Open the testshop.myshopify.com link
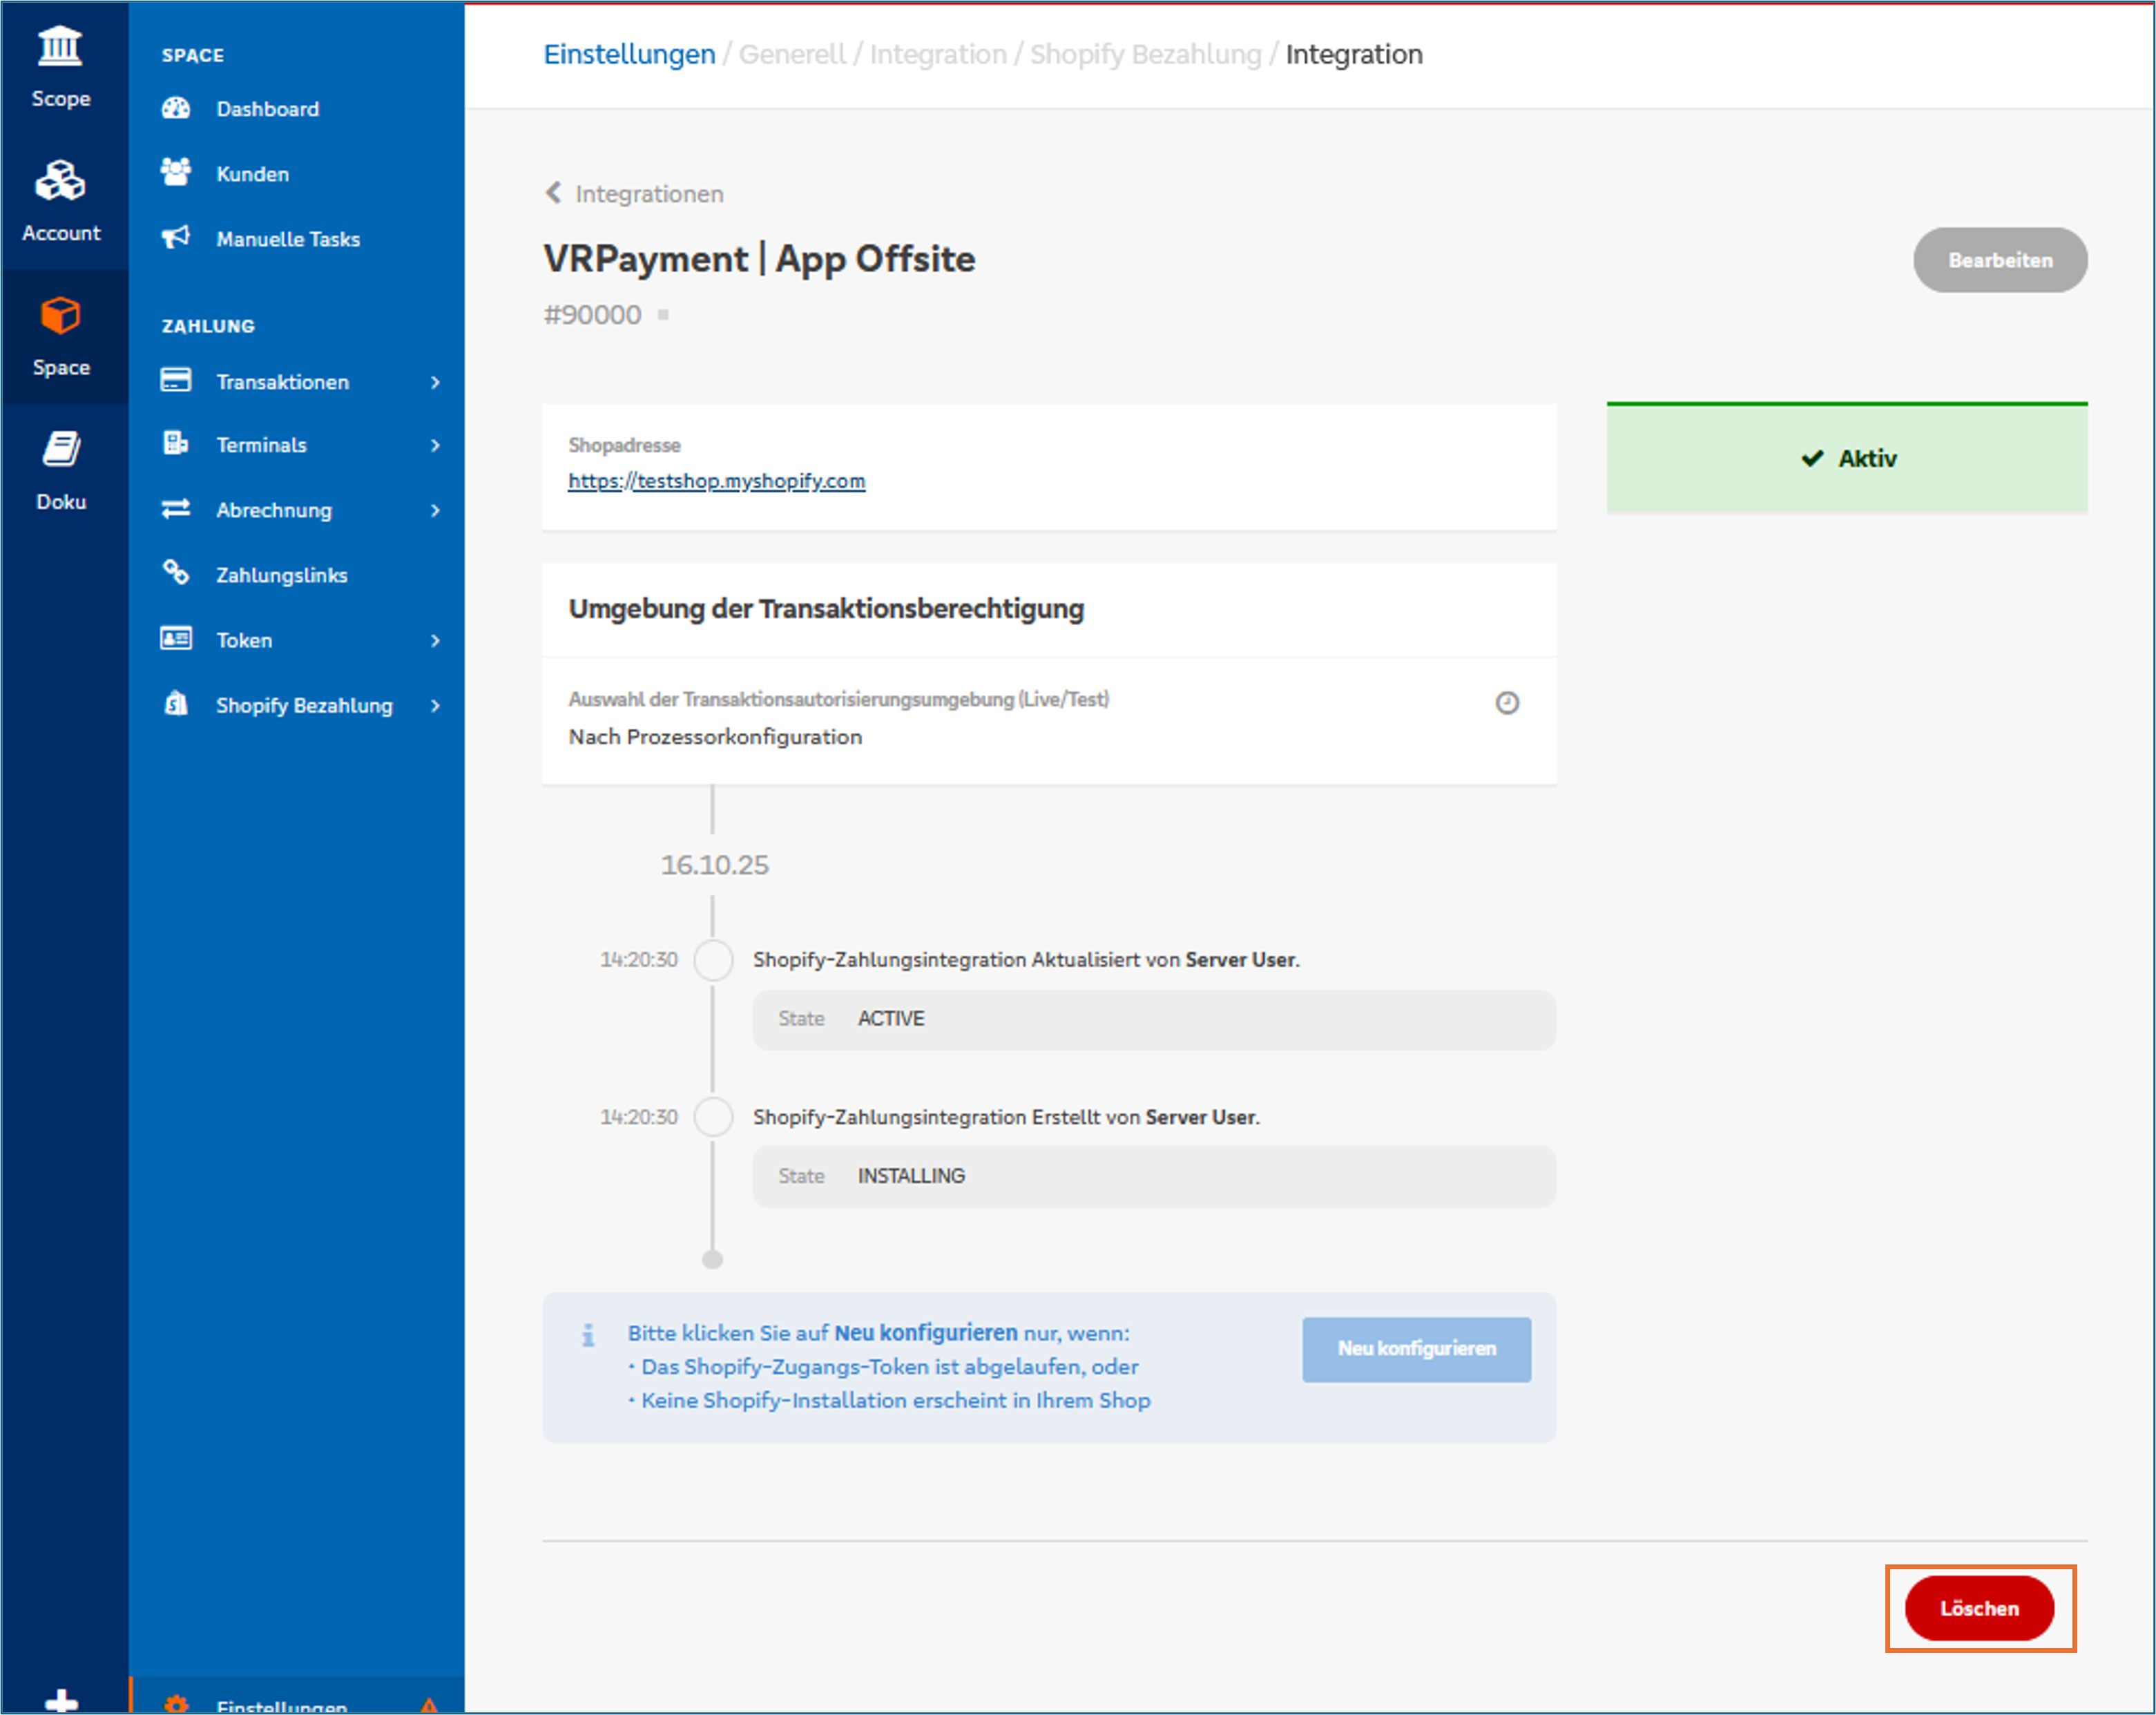The image size is (2156, 1715). click(716, 481)
